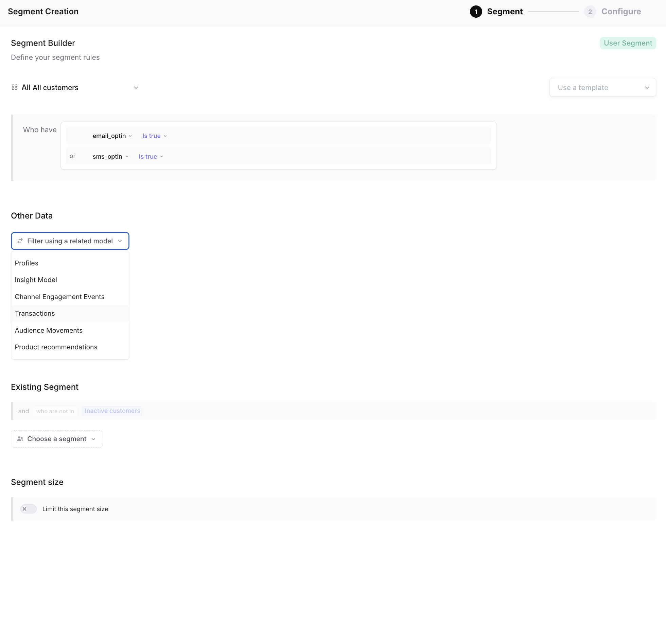Image resolution: width=666 pixels, height=626 pixels.
Task: Select Transactions from the model list
Action: (70, 313)
